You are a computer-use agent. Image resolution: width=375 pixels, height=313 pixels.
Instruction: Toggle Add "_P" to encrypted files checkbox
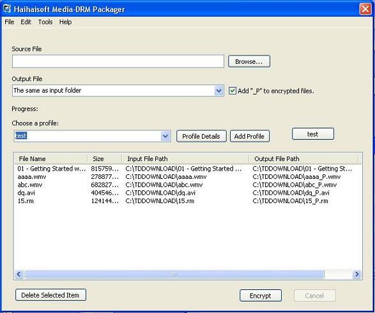(x=233, y=91)
